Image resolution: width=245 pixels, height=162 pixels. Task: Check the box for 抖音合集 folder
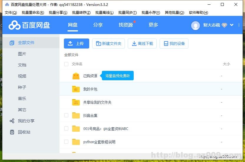pyautogui.click(x=66, y=115)
